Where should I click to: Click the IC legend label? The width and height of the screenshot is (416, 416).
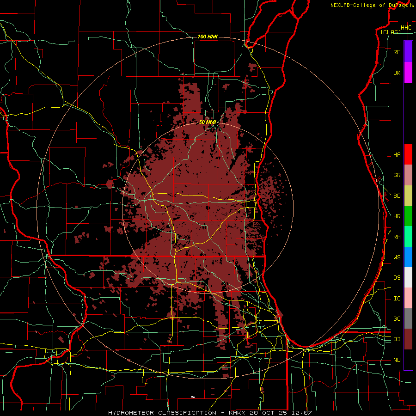coord(397,299)
